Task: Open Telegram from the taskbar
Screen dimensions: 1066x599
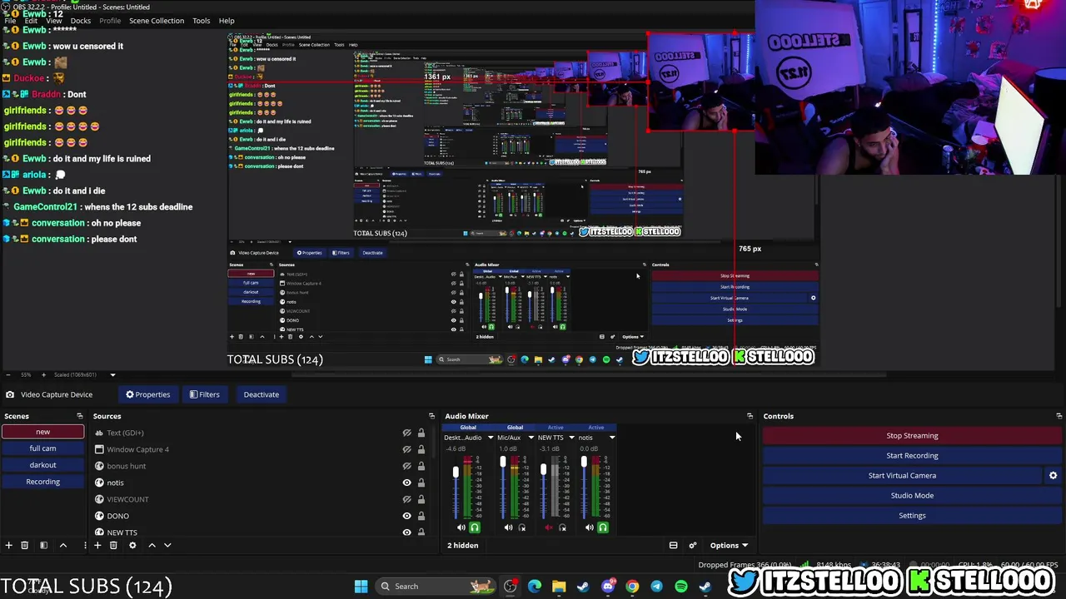Action: 656,587
